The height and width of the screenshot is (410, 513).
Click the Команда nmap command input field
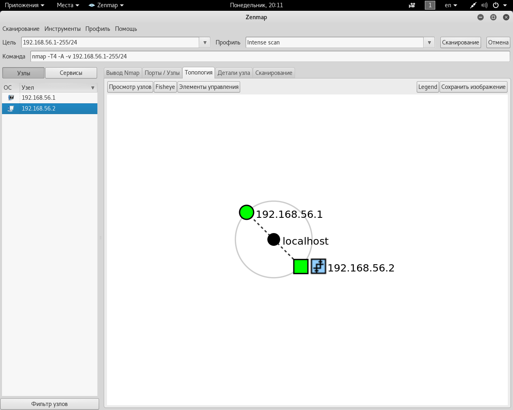click(x=270, y=56)
